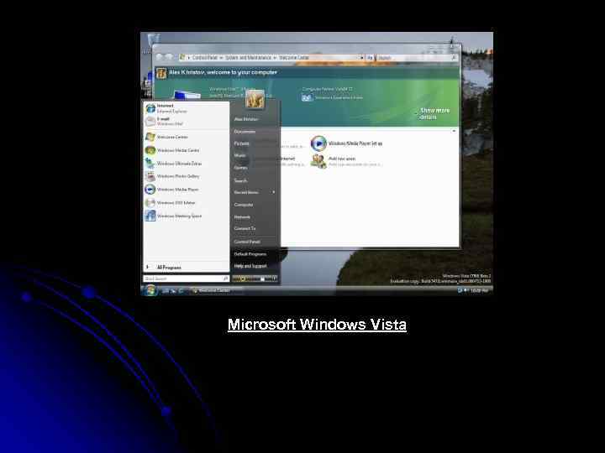Click the taskbar clock

tap(479, 290)
